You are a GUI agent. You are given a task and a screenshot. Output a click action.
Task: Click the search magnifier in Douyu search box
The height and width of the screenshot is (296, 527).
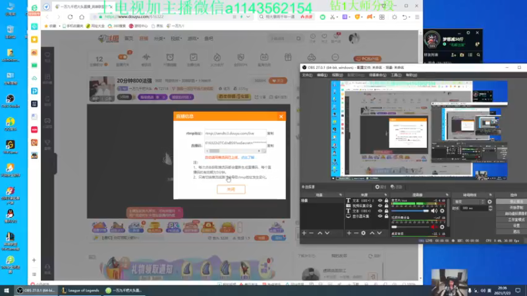click(x=298, y=39)
